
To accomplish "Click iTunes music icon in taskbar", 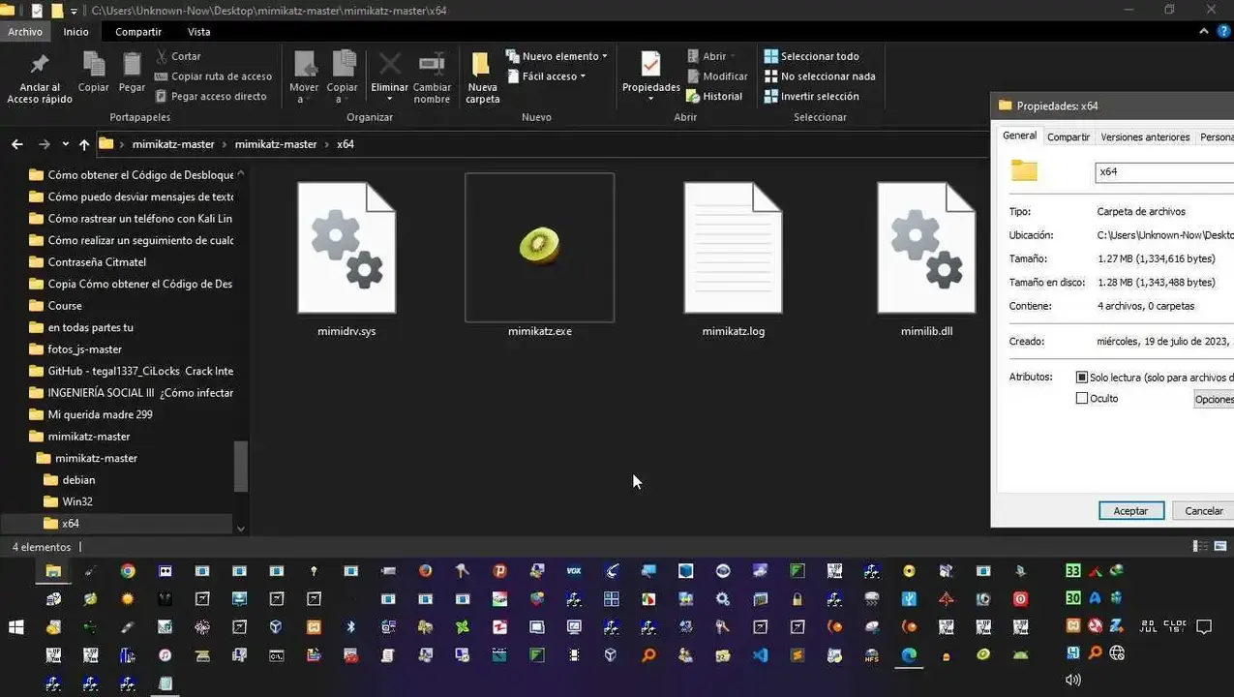I will 166,655.
